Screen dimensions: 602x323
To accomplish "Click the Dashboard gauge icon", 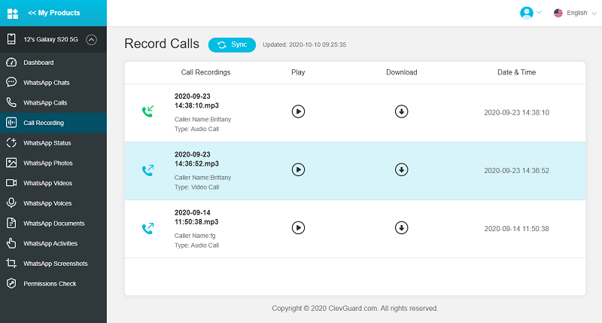I will 11,62.
